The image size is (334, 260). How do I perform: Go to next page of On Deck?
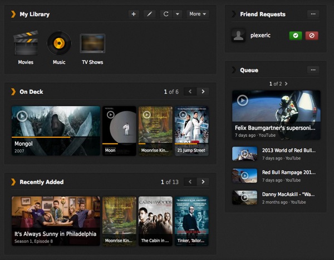pos(203,92)
